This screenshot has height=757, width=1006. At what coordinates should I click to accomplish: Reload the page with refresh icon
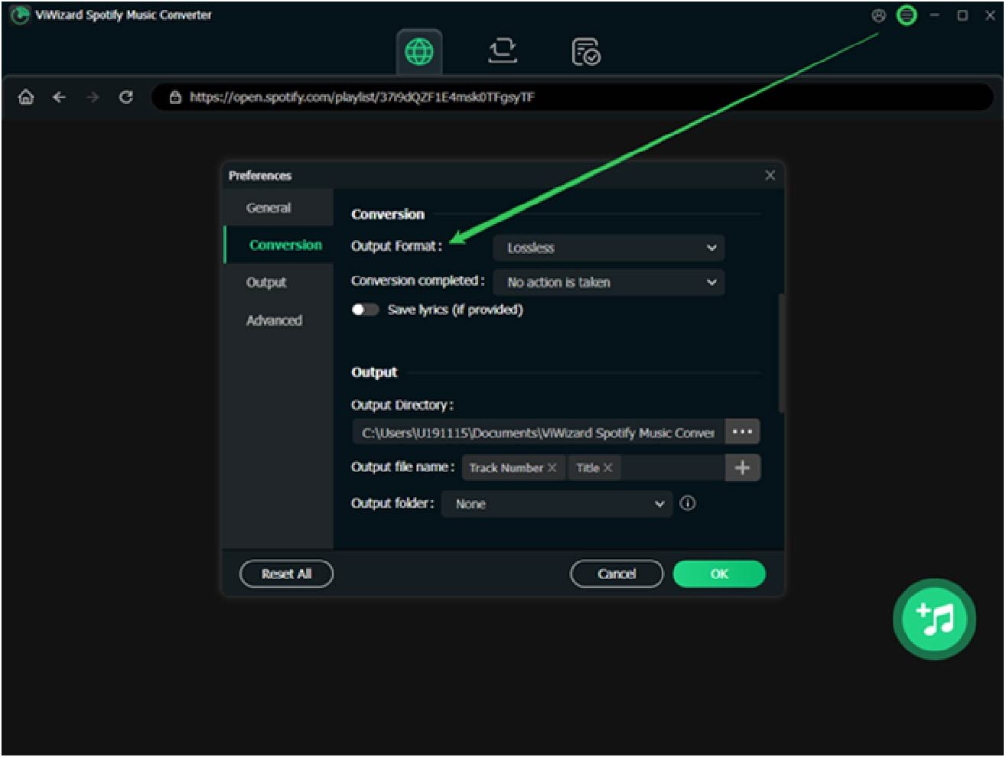(x=126, y=97)
